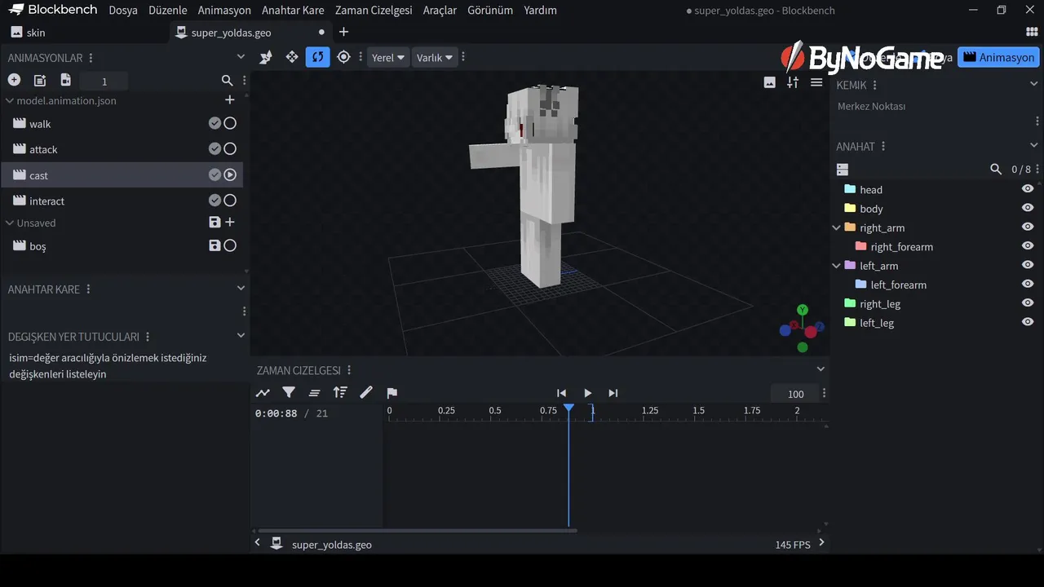Open the timeline graph editor icon
The image size is (1044, 587).
[263, 393]
